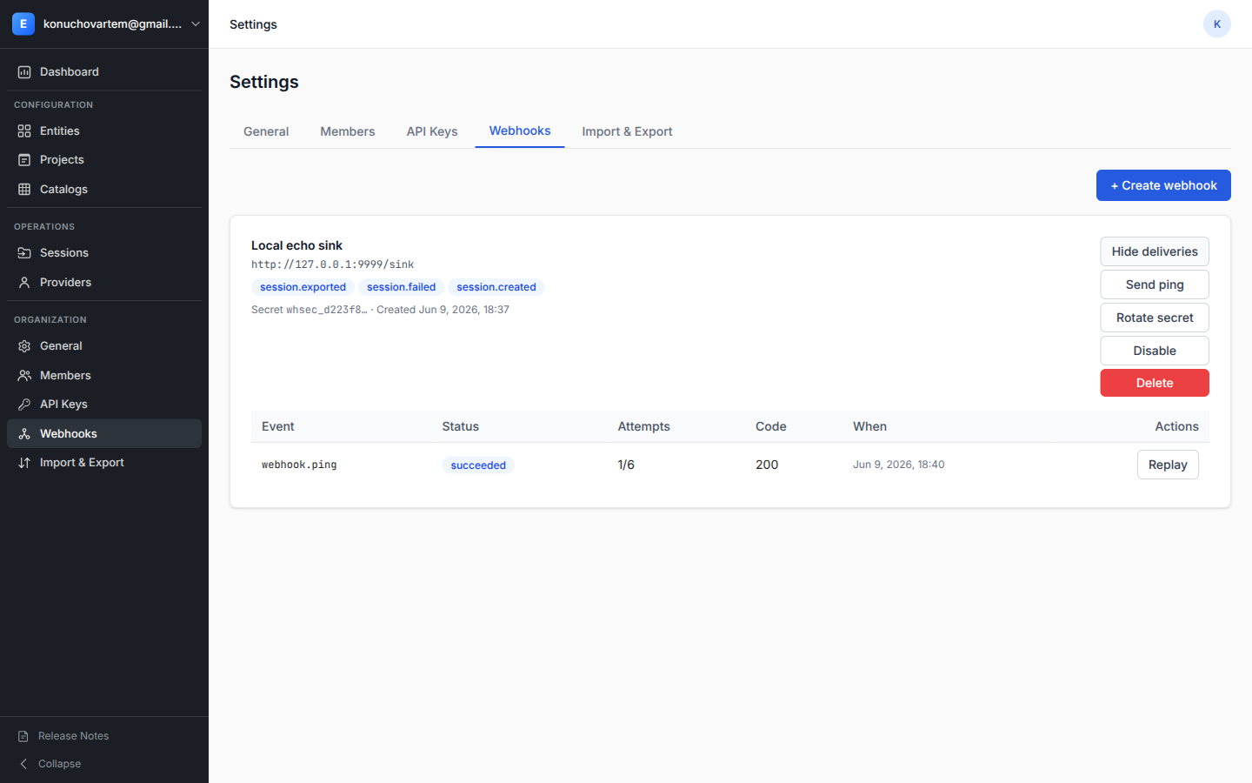This screenshot has width=1252, height=783.
Task: Expand the account switcher dropdown chevron
Action: tap(196, 24)
